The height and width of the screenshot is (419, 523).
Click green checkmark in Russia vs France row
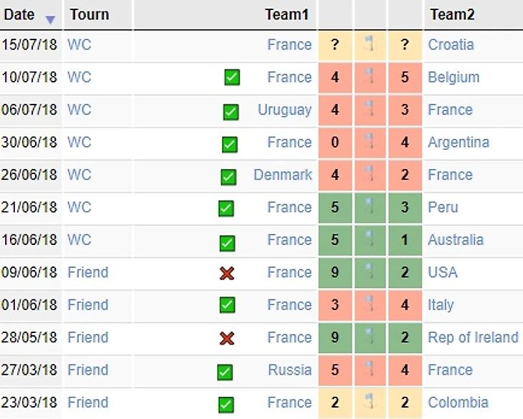tap(225, 372)
